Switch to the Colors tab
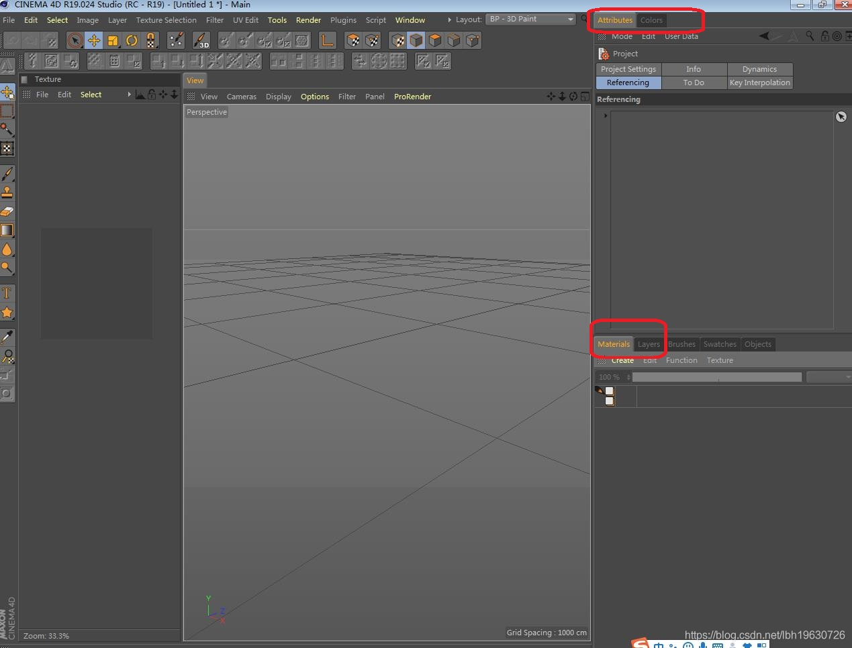 point(651,20)
